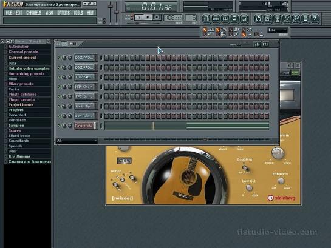Click the question mark help icon
The height and width of the screenshot is (248, 331).
tap(315, 19)
